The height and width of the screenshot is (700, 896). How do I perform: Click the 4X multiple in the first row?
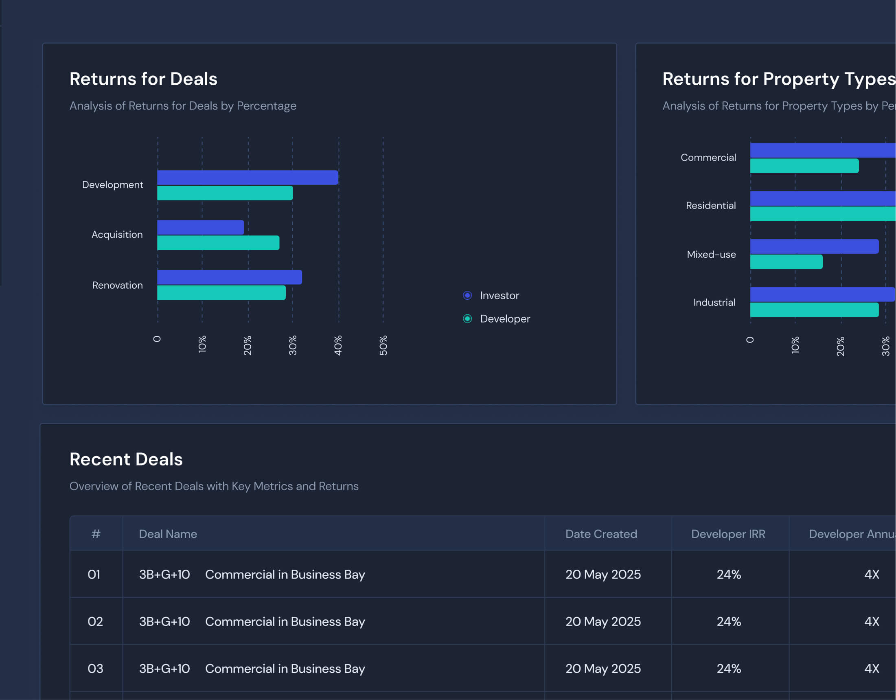point(874,575)
